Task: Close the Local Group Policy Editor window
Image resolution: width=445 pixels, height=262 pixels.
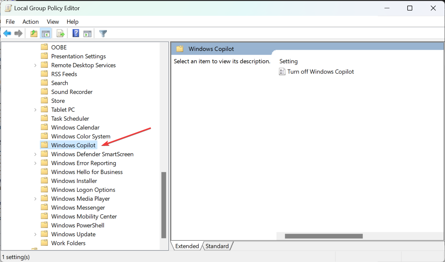Action: (x=433, y=8)
